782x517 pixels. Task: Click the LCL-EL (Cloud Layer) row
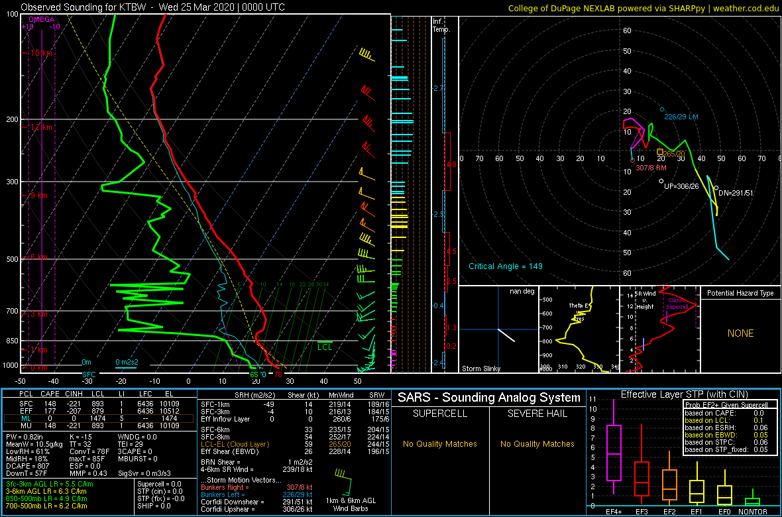(294, 444)
